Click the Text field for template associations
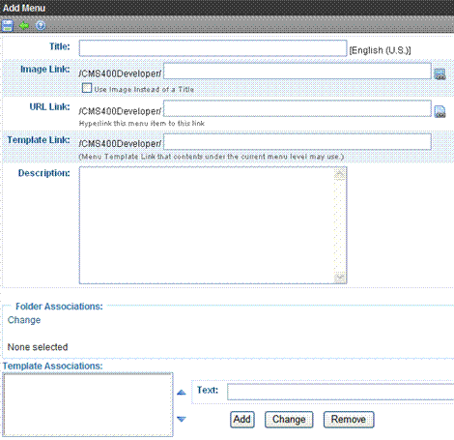This screenshot has width=454, height=440. tap(340, 392)
